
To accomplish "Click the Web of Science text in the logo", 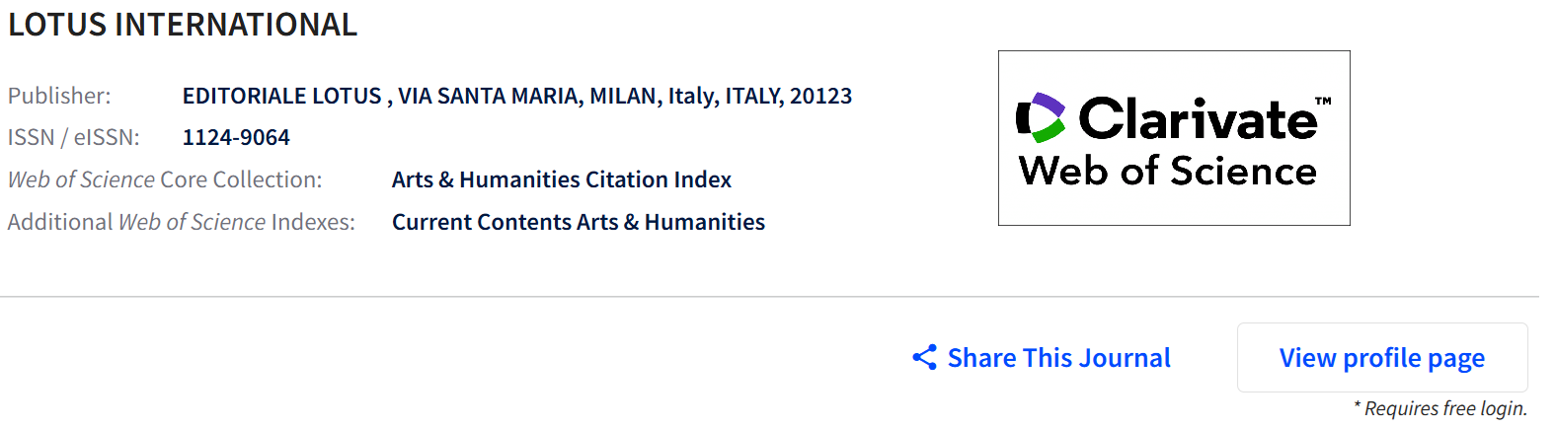I will click(x=1167, y=172).
